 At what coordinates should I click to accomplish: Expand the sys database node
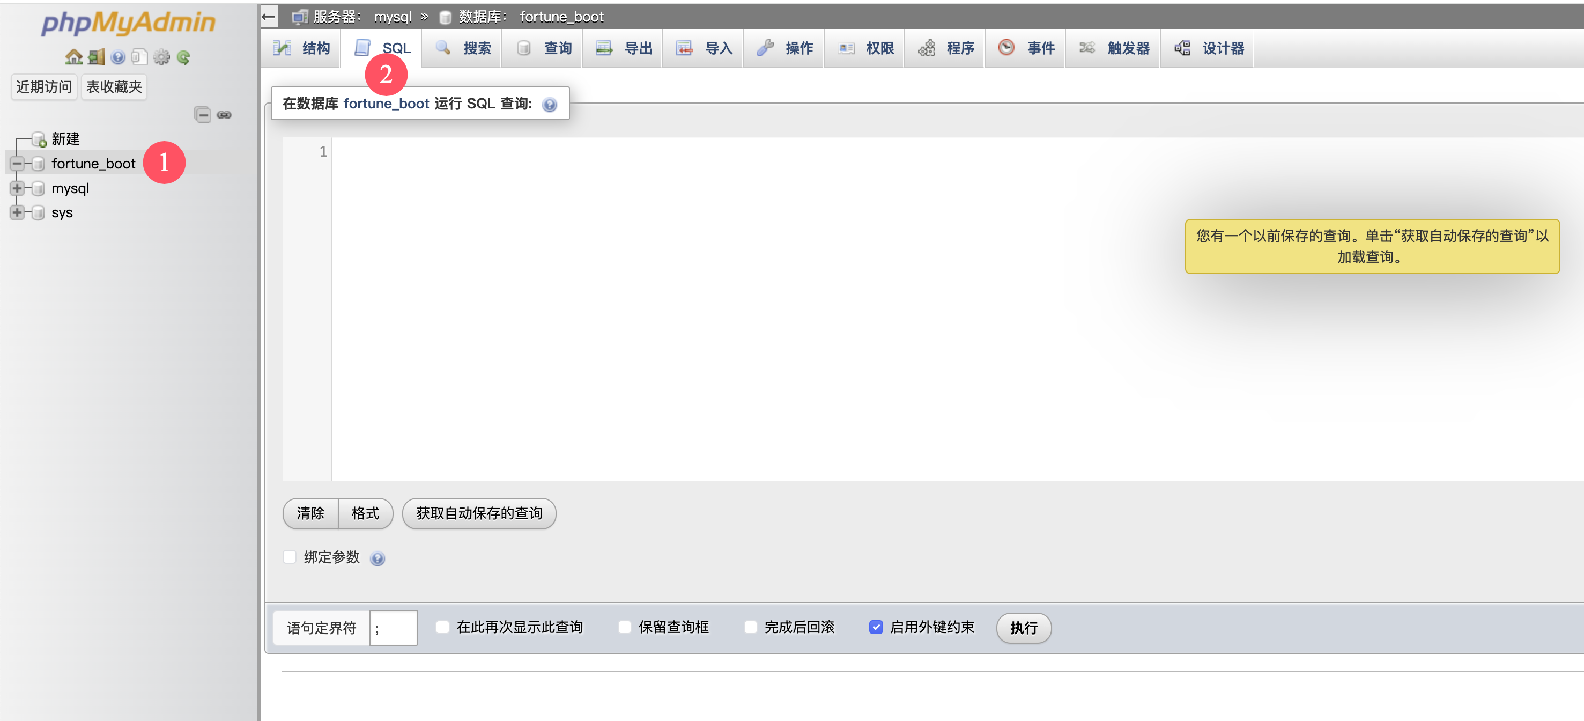(x=17, y=213)
